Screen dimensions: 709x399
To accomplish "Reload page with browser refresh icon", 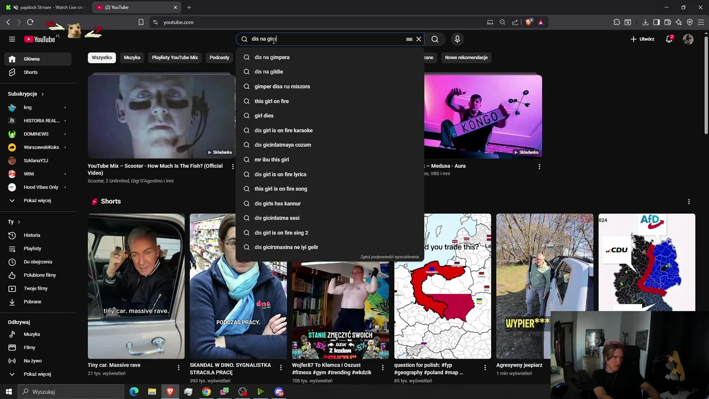I will [x=30, y=22].
